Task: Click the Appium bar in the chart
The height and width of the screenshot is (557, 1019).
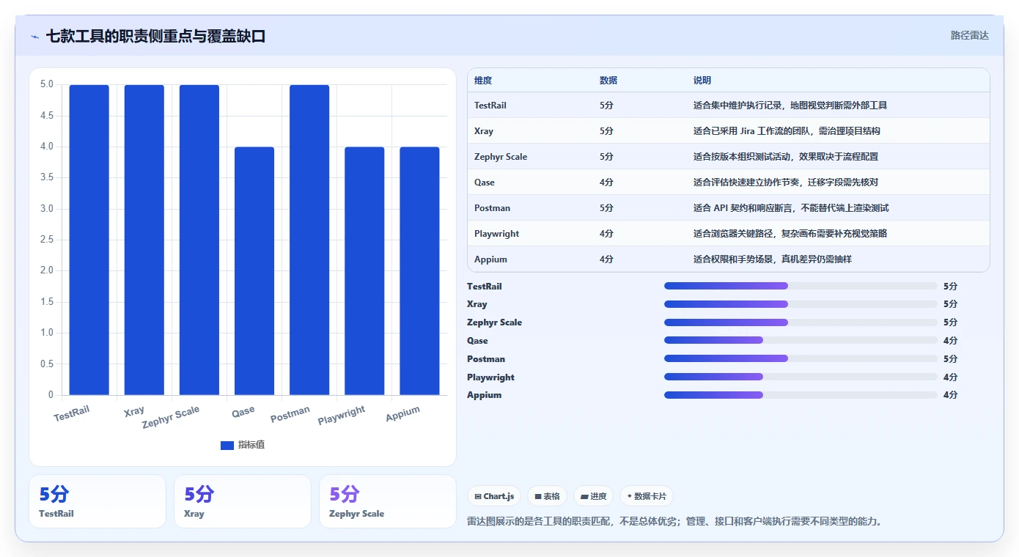Action: point(419,271)
